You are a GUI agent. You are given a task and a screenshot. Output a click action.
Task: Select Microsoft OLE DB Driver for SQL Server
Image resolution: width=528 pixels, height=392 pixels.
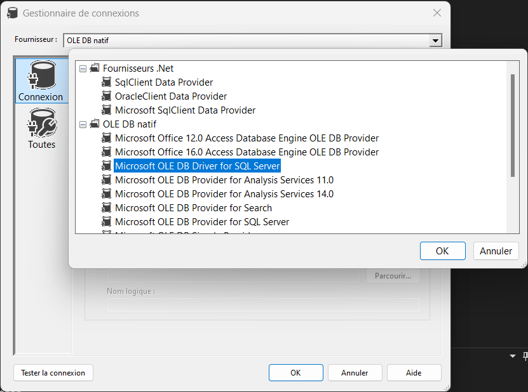pyautogui.click(x=198, y=166)
